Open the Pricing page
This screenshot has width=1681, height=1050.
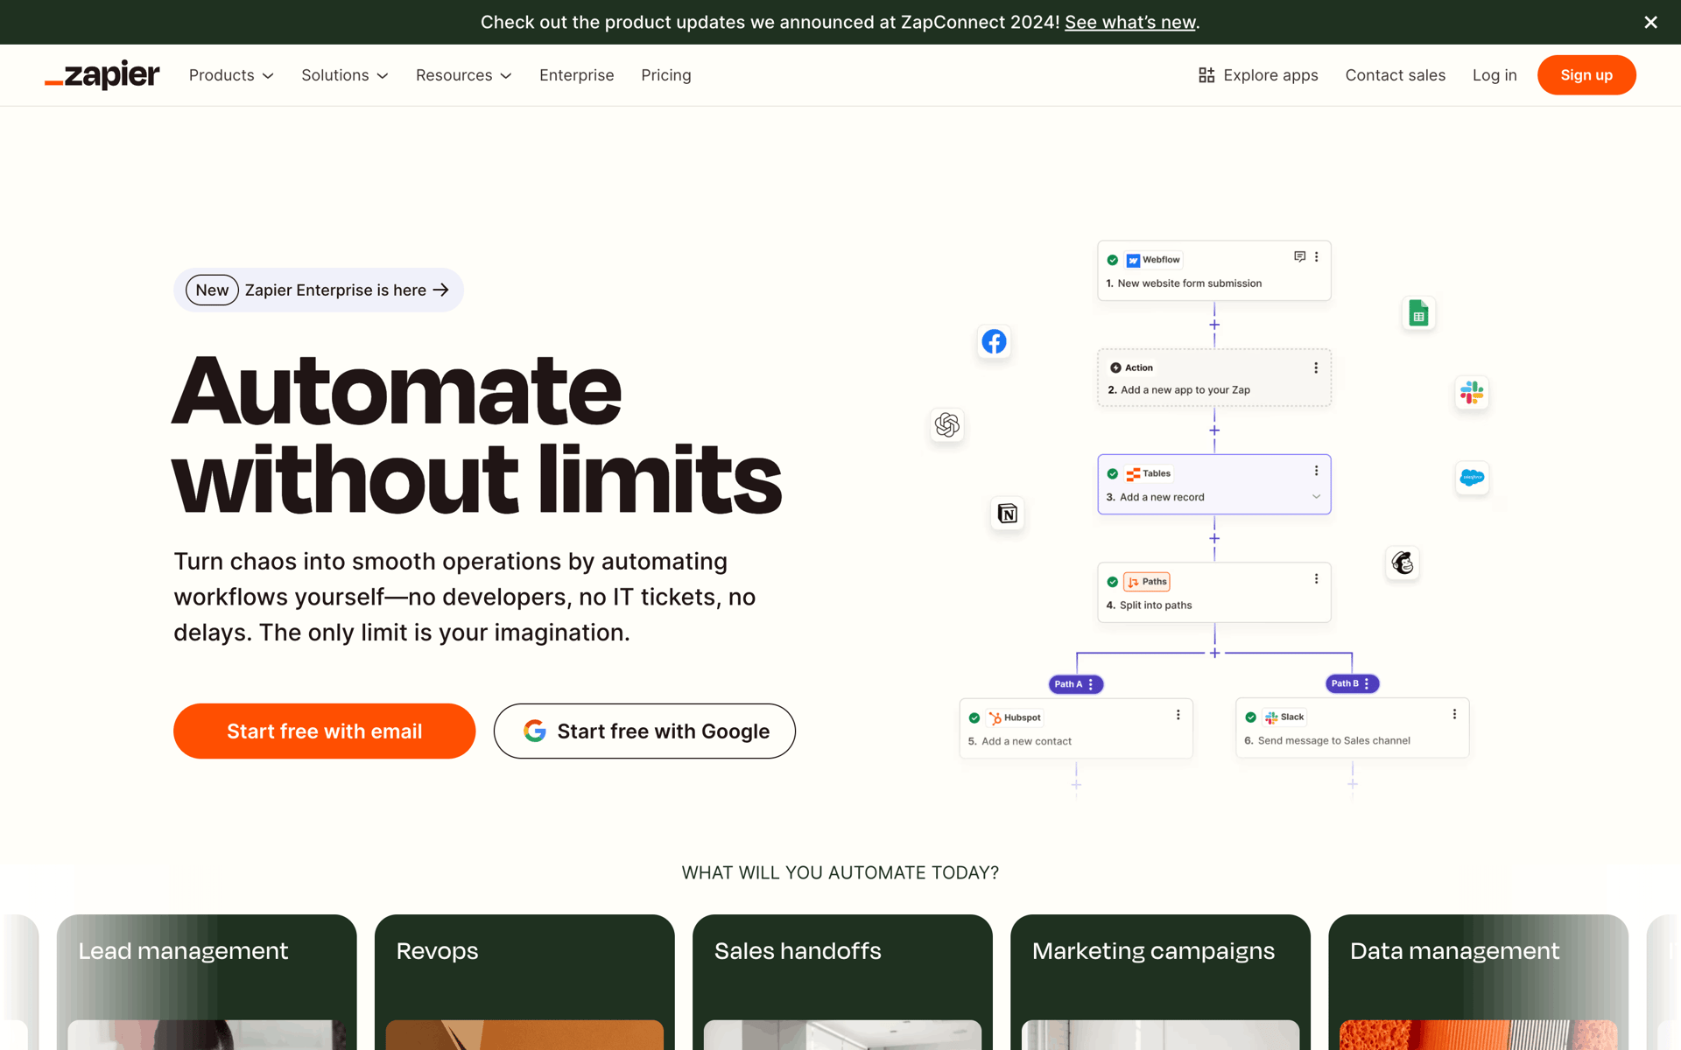tap(666, 75)
